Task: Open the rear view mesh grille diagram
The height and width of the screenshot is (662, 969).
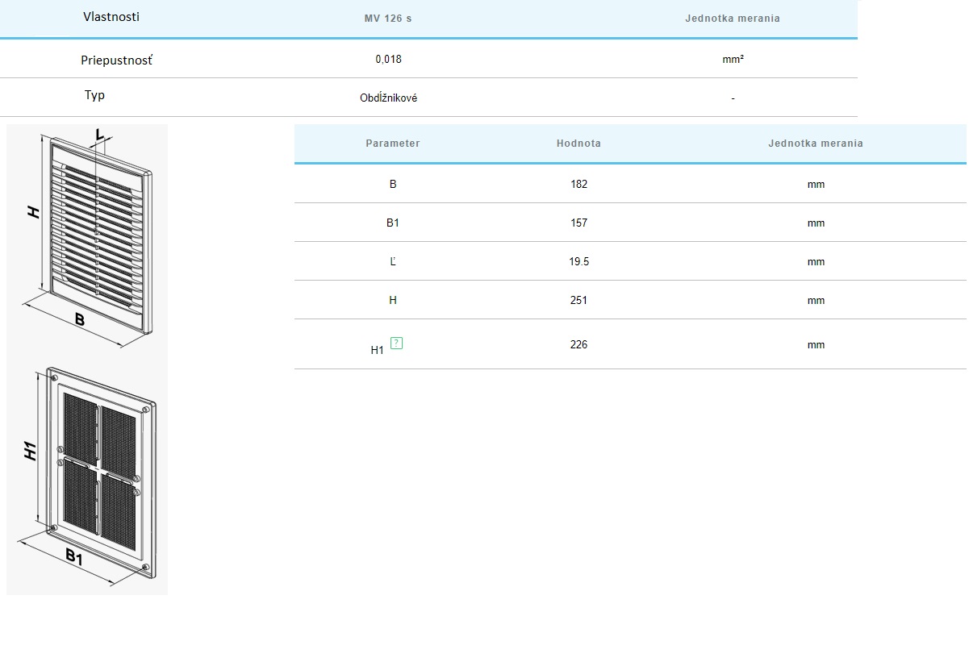Action: click(87, 476)
